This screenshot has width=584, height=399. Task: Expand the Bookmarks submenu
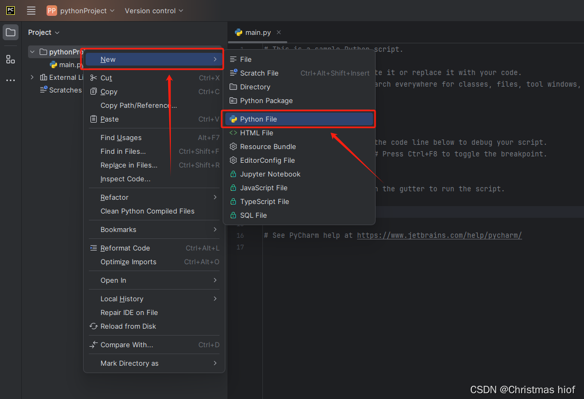[x=215, y=230]
